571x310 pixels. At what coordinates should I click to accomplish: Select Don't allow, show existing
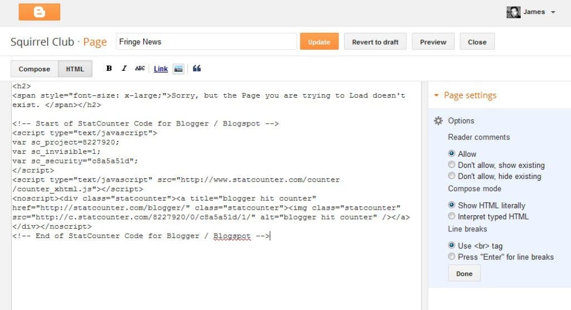point(452,164)
